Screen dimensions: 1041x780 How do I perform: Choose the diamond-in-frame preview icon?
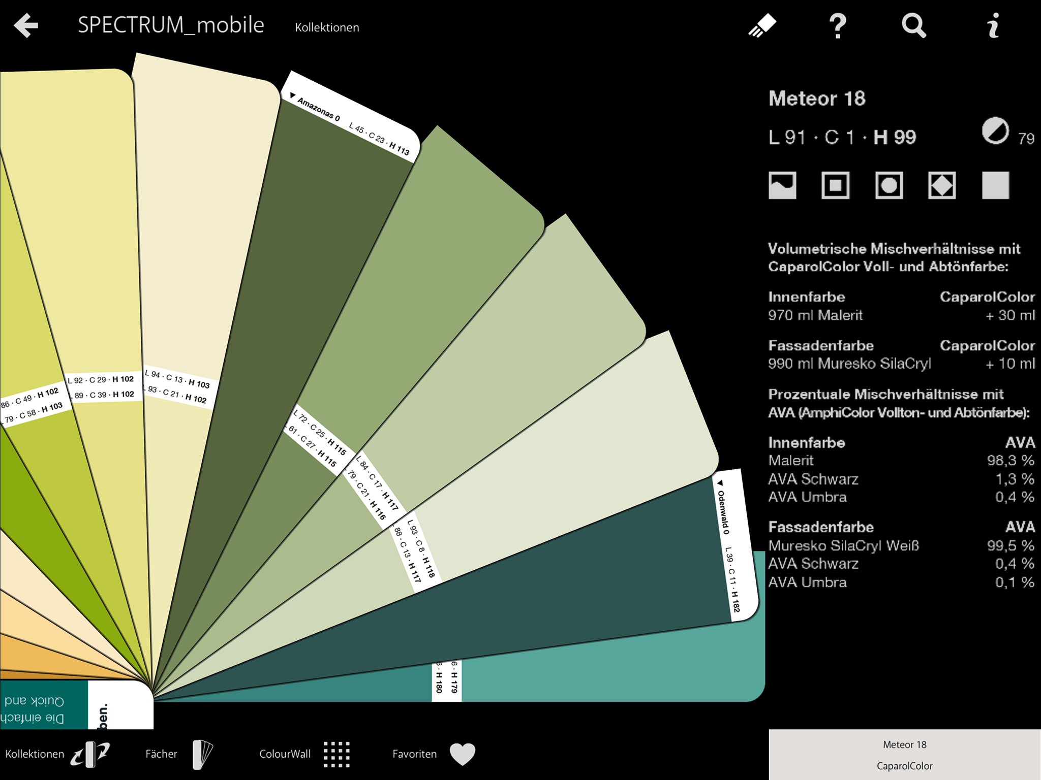point(942,185)
